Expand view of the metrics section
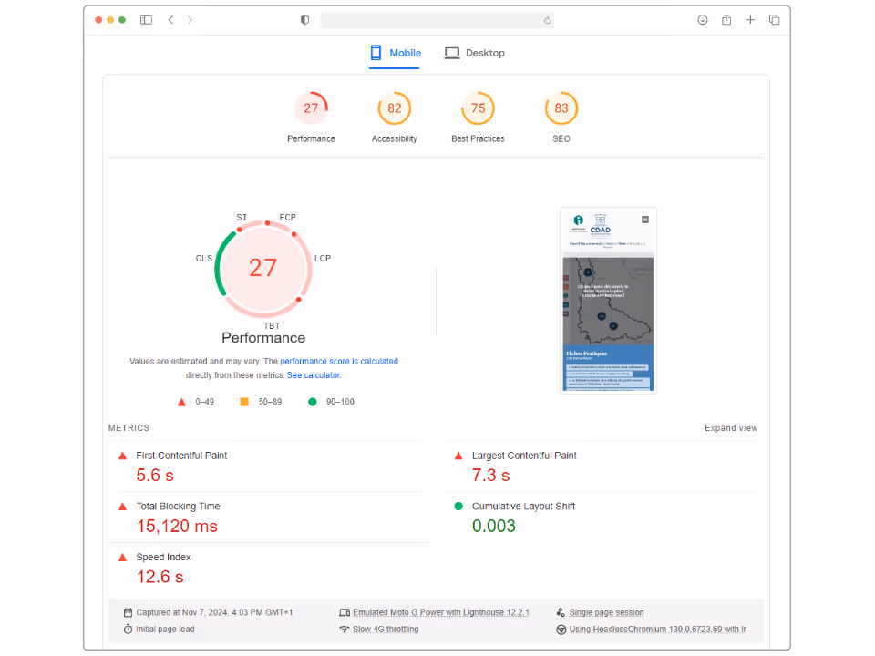Viewport: 875px width, 656px height. [730, 428]
